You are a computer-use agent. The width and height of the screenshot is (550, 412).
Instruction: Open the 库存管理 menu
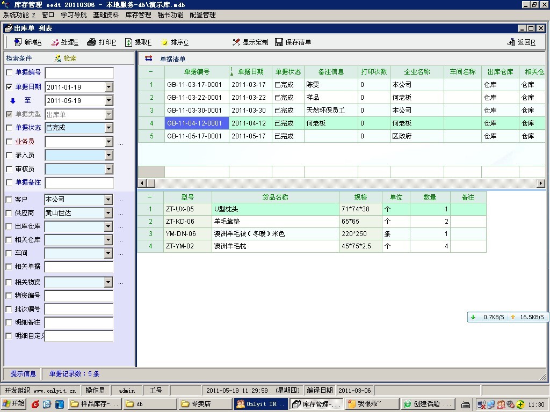(138, 15)
